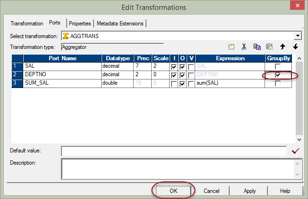The image size is (308, 199).
Task: Click Datatype cell of SUM_SAL row
Action: [119, 83]
